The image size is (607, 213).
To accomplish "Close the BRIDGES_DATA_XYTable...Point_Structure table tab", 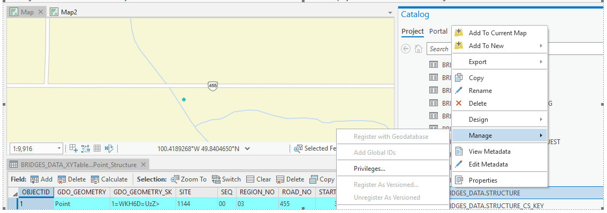I will point(143,165).
